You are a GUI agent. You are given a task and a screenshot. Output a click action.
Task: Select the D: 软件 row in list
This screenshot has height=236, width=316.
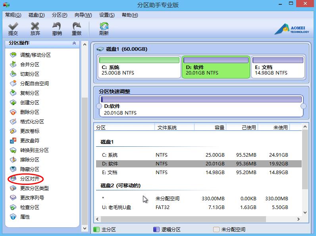[199, 164]
